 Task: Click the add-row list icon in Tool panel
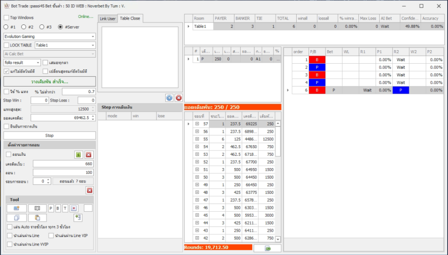pos(78,217)
